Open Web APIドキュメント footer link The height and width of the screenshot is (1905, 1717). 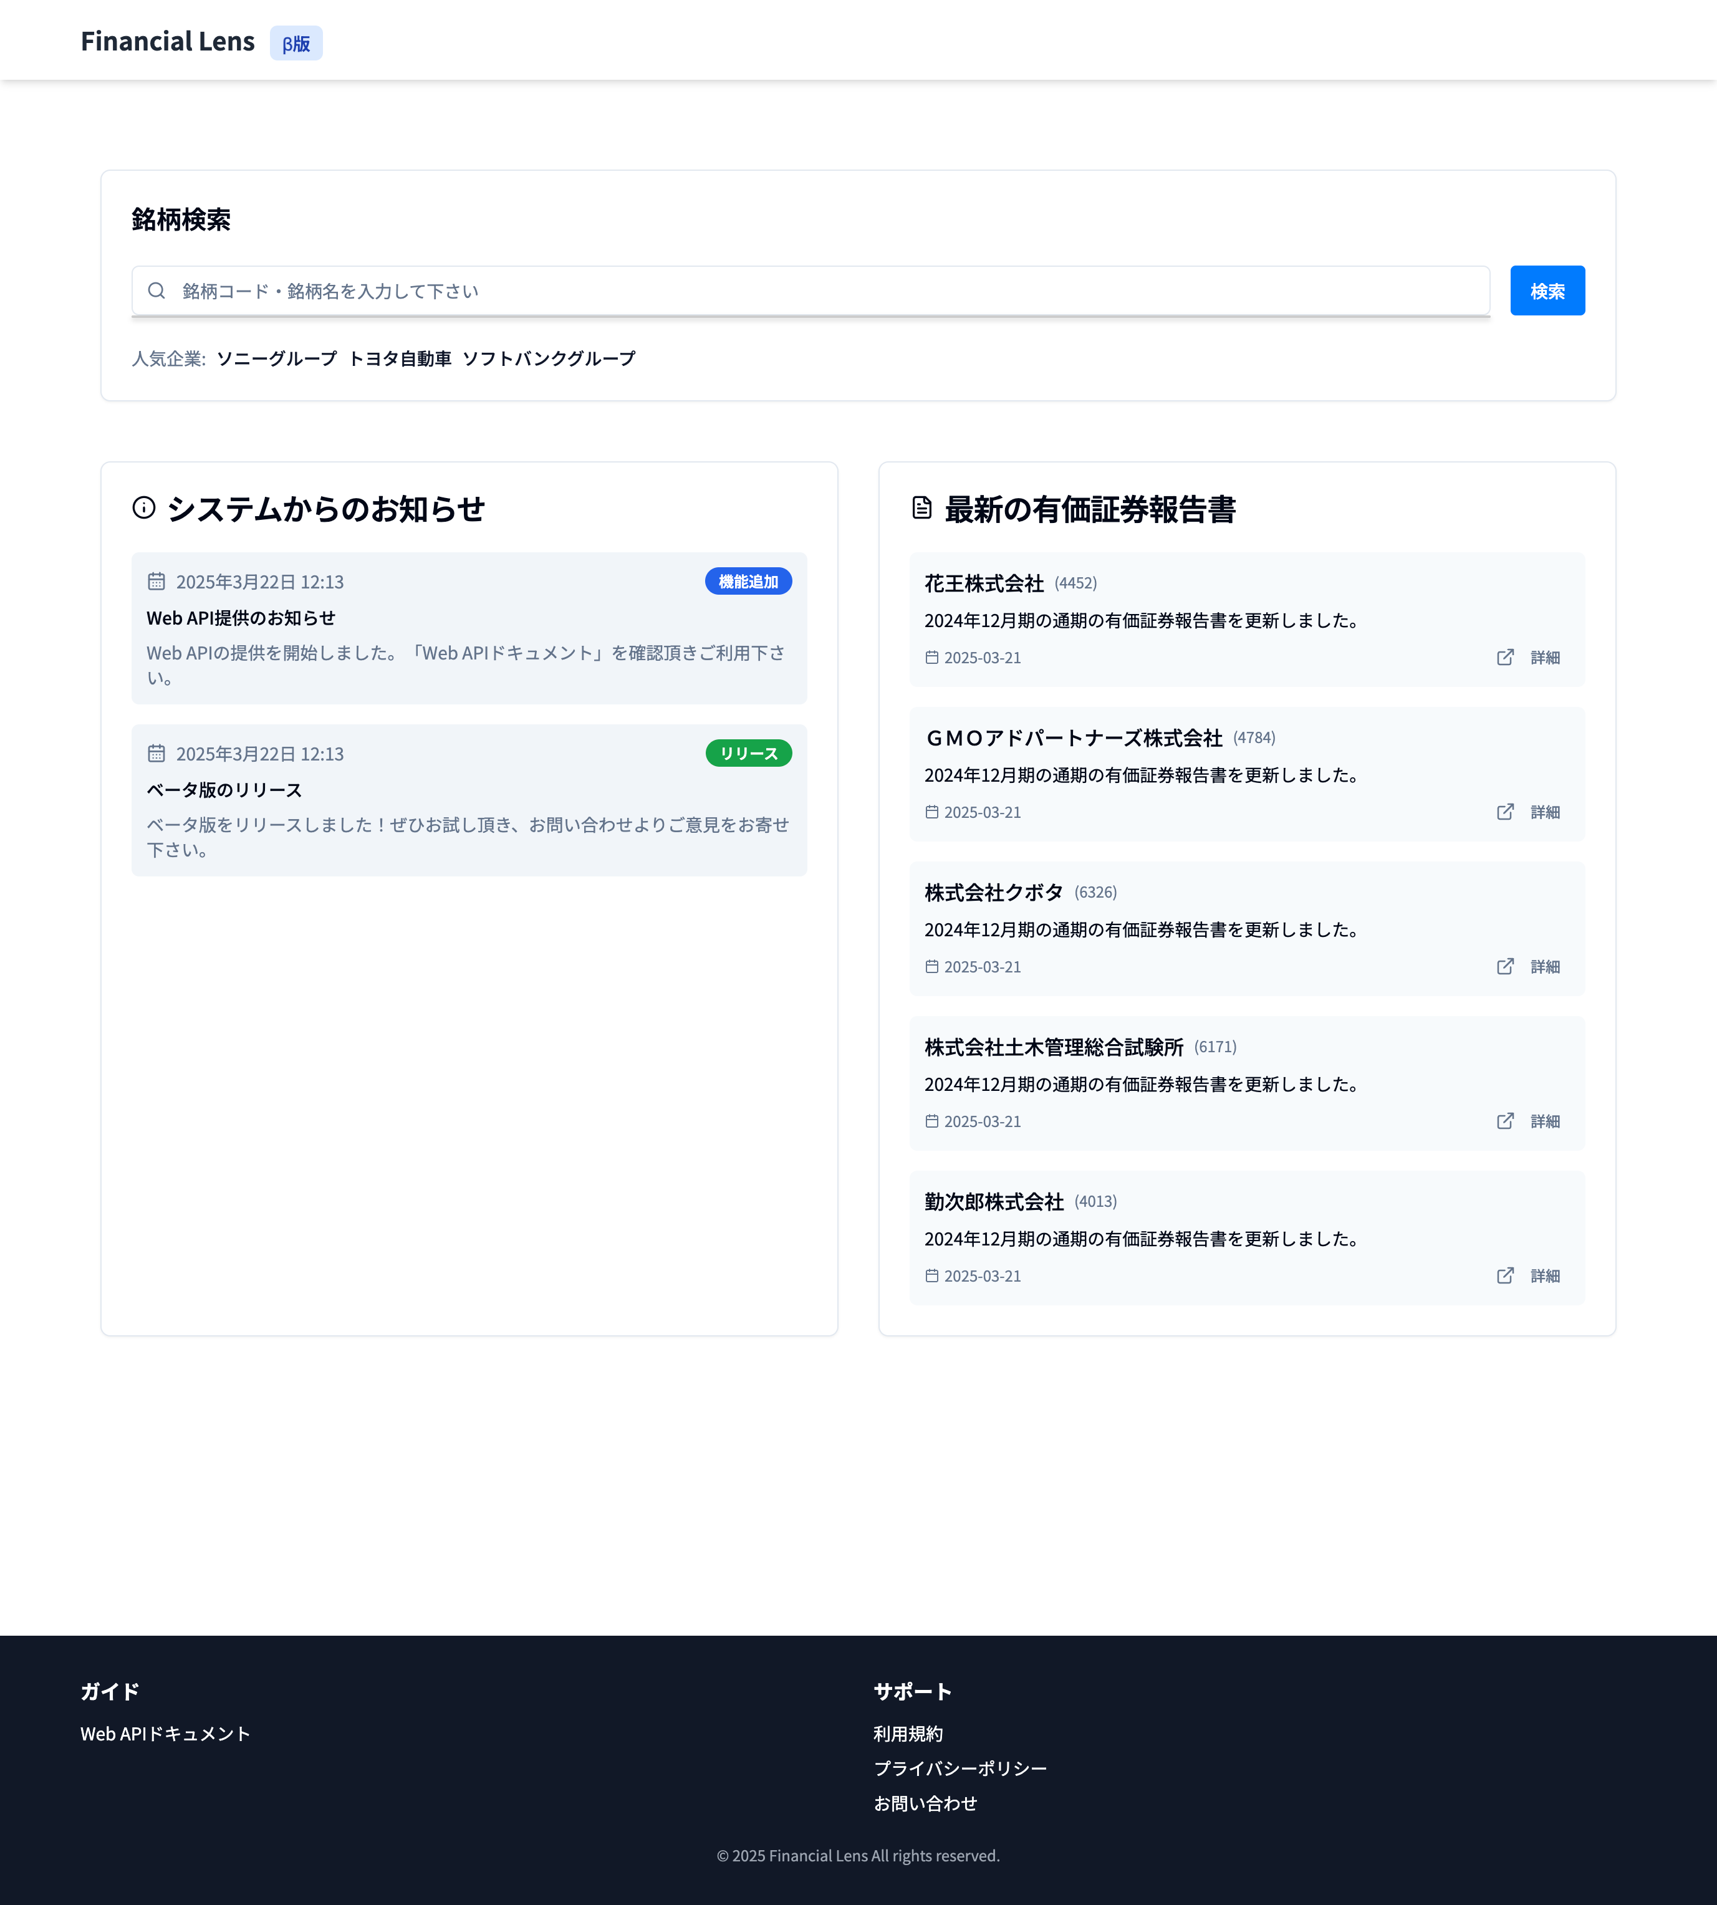point(165,1734)
